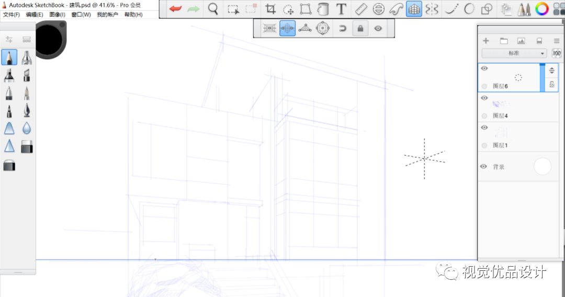The height and width of the screenshot is (297, 565).
Task: Click the green Redo arrow
Action: click(x=194, y=9)
